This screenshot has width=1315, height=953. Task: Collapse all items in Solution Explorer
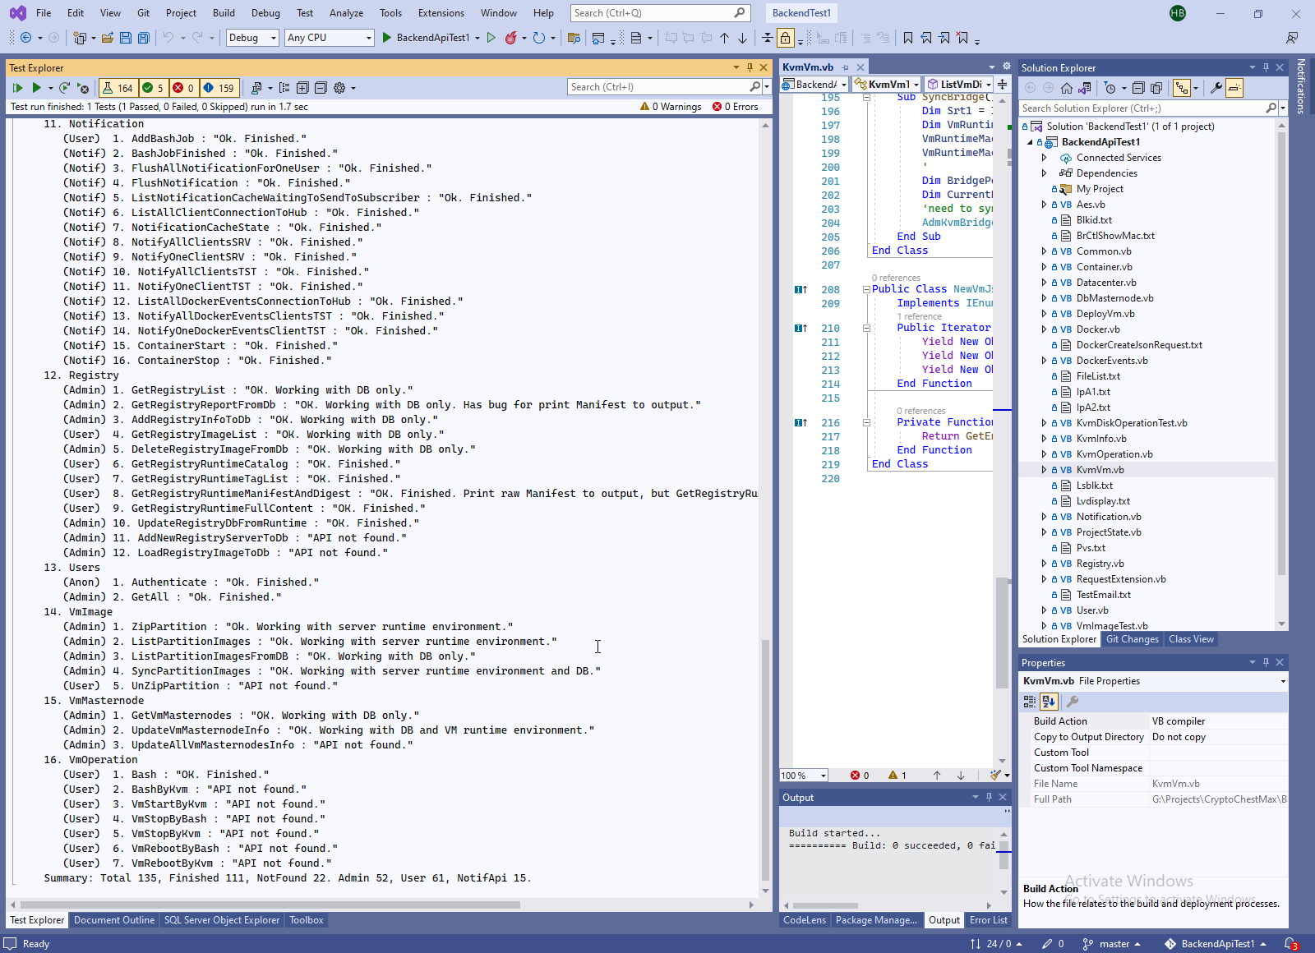point(1138,88)
